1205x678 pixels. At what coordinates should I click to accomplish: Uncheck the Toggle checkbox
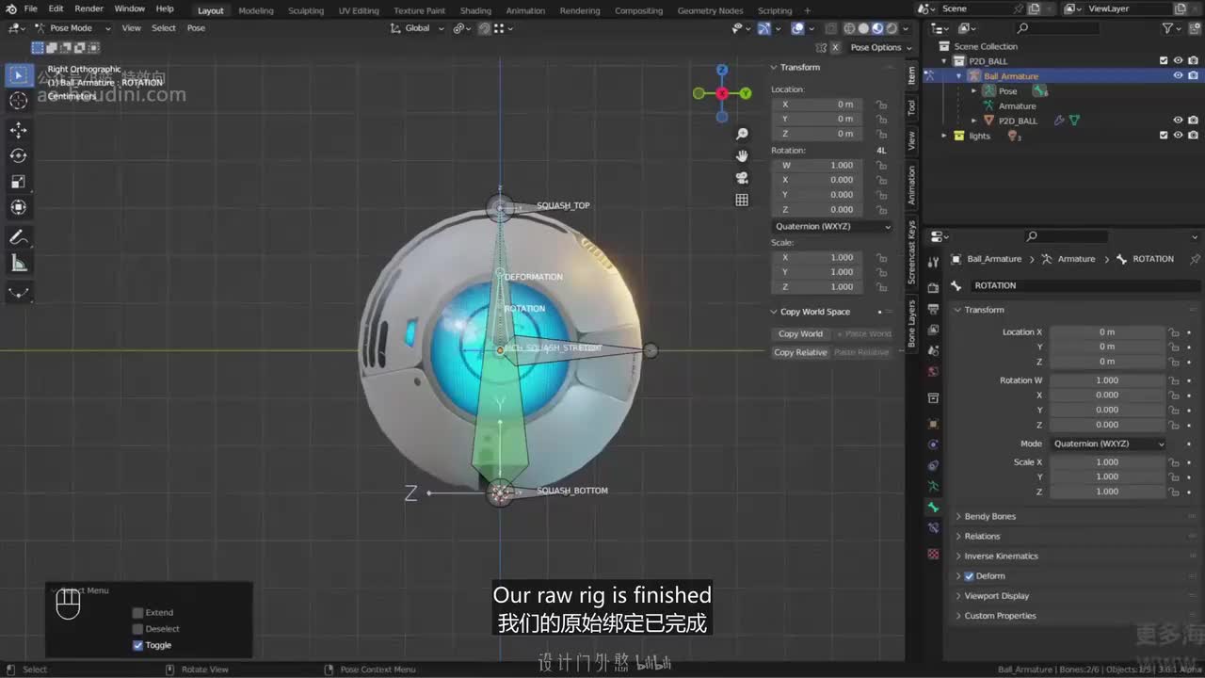(137, 645)
